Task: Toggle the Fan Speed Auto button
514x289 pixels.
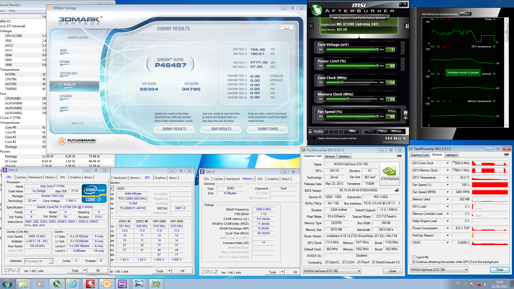Action: (x=392, y=111)
